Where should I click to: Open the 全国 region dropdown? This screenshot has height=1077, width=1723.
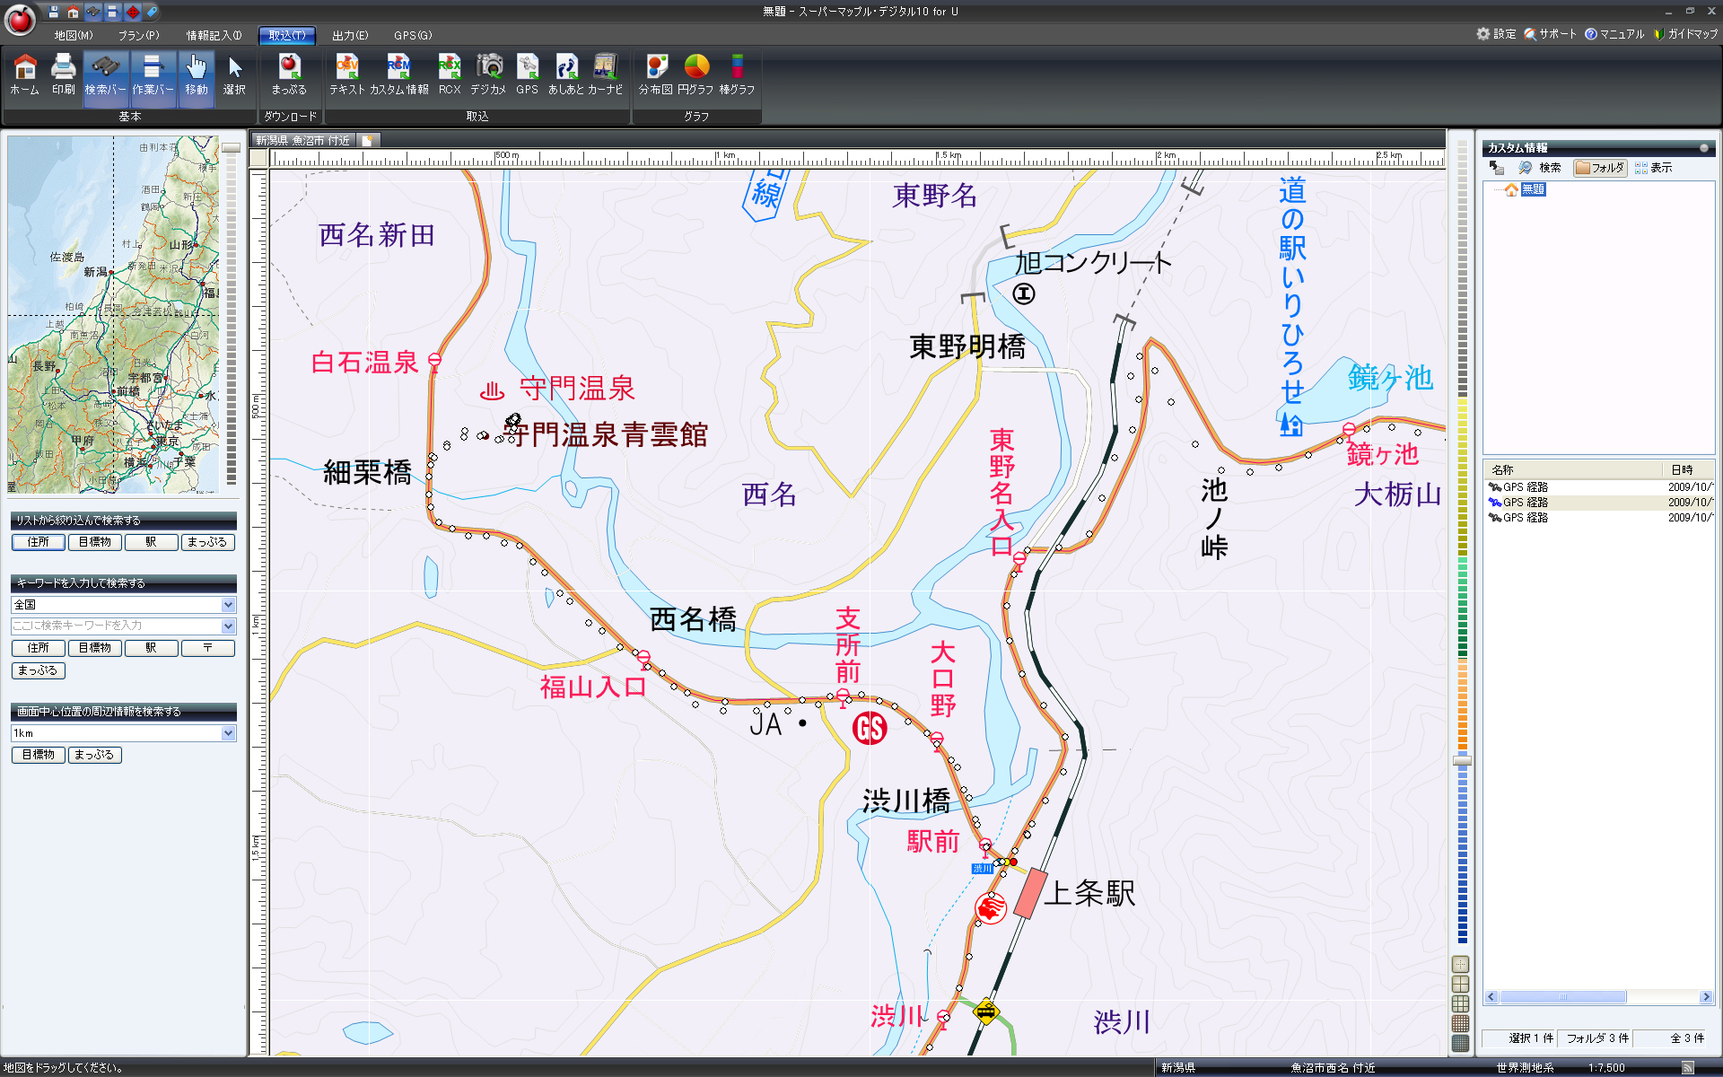click(228, 605)
